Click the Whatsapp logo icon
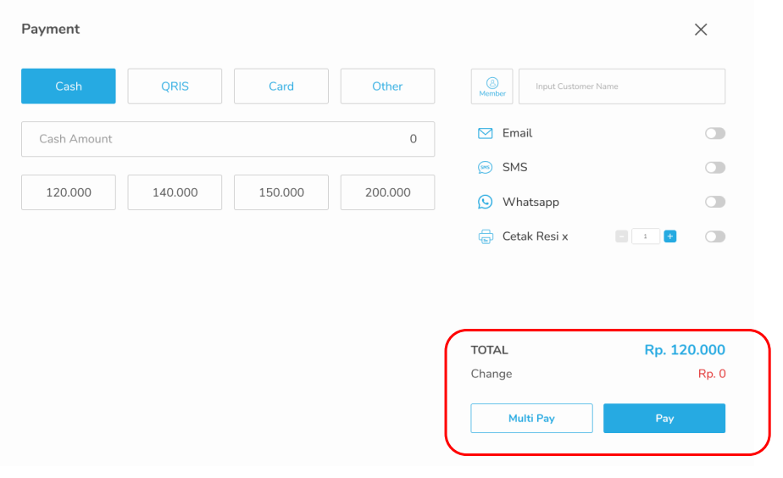The height and width of the screenshot is (478, 783). [x=486, y=203]
